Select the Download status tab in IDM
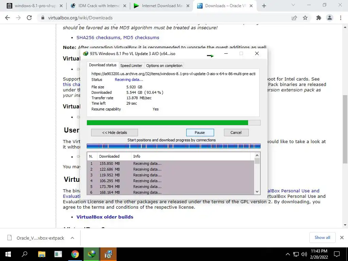Screen dimensions: 348x261 coord(103,65)
